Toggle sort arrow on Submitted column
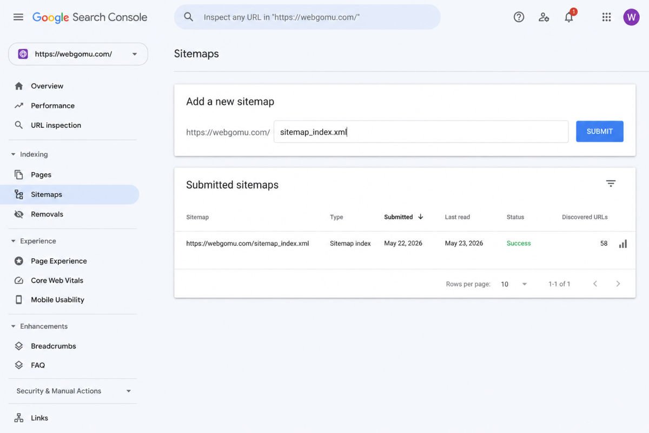Viewport: 649px width, 433px height. pos(420,216)
